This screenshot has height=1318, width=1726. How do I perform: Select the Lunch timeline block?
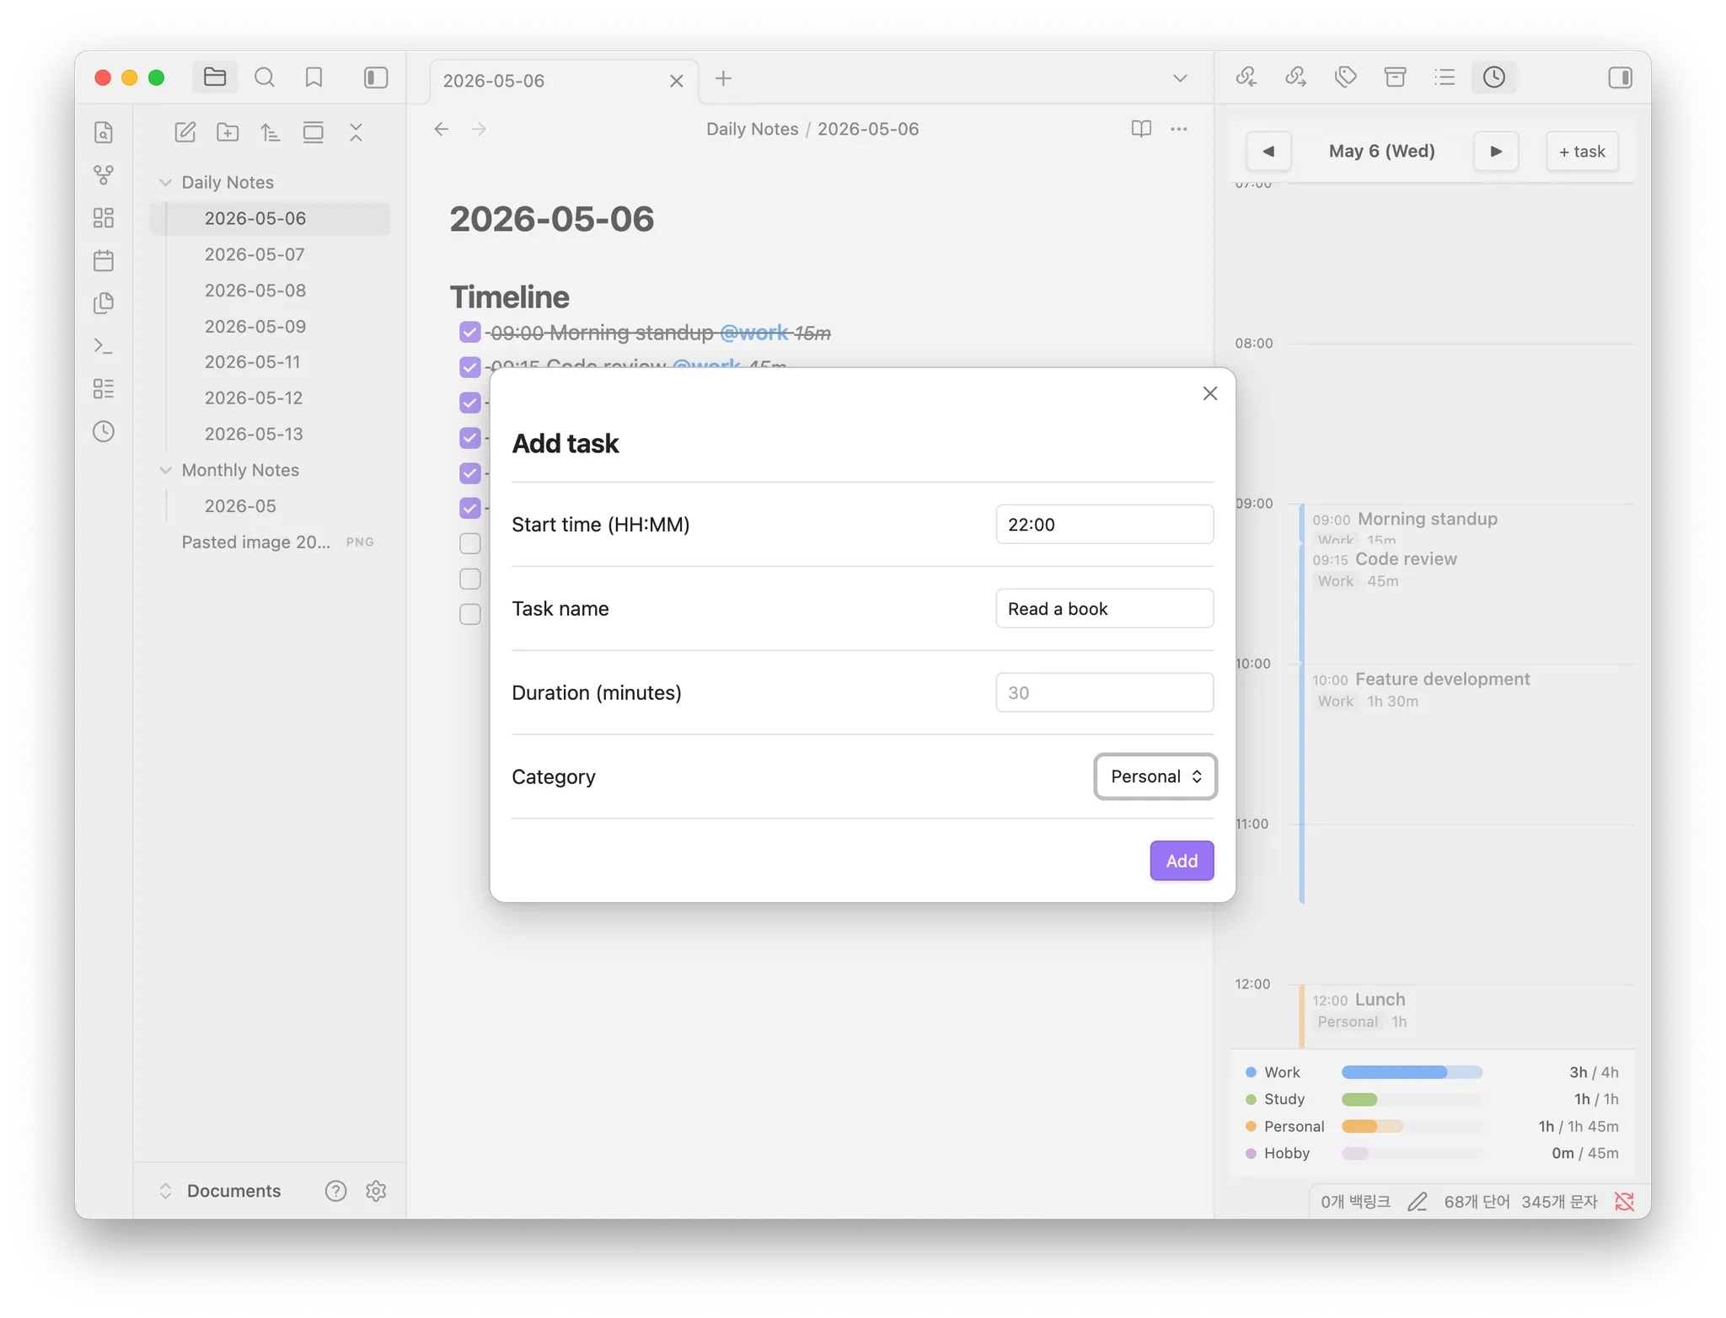[x=1466, y=1017]
